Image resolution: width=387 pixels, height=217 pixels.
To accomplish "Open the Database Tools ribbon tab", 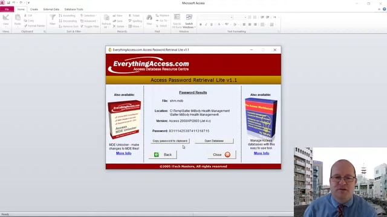I will tap(74, 10).
